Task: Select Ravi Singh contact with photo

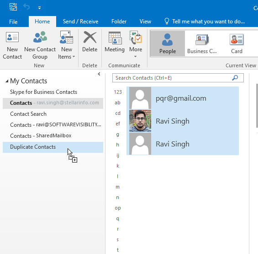Action: 183,121
